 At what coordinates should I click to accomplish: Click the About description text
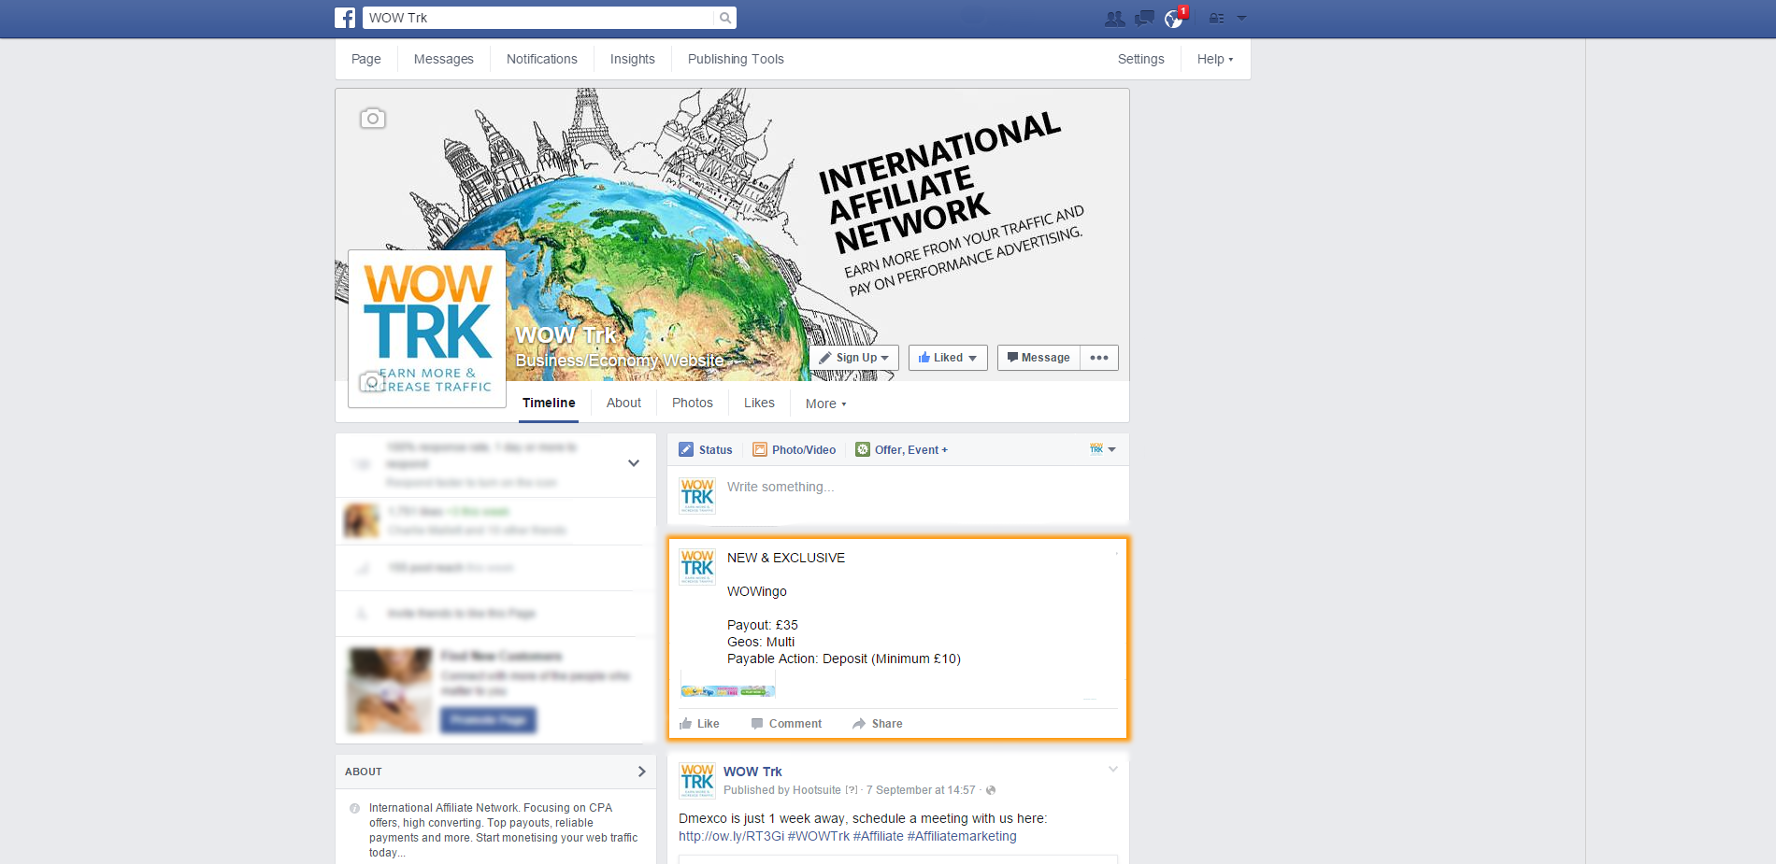tap(504, 830)
